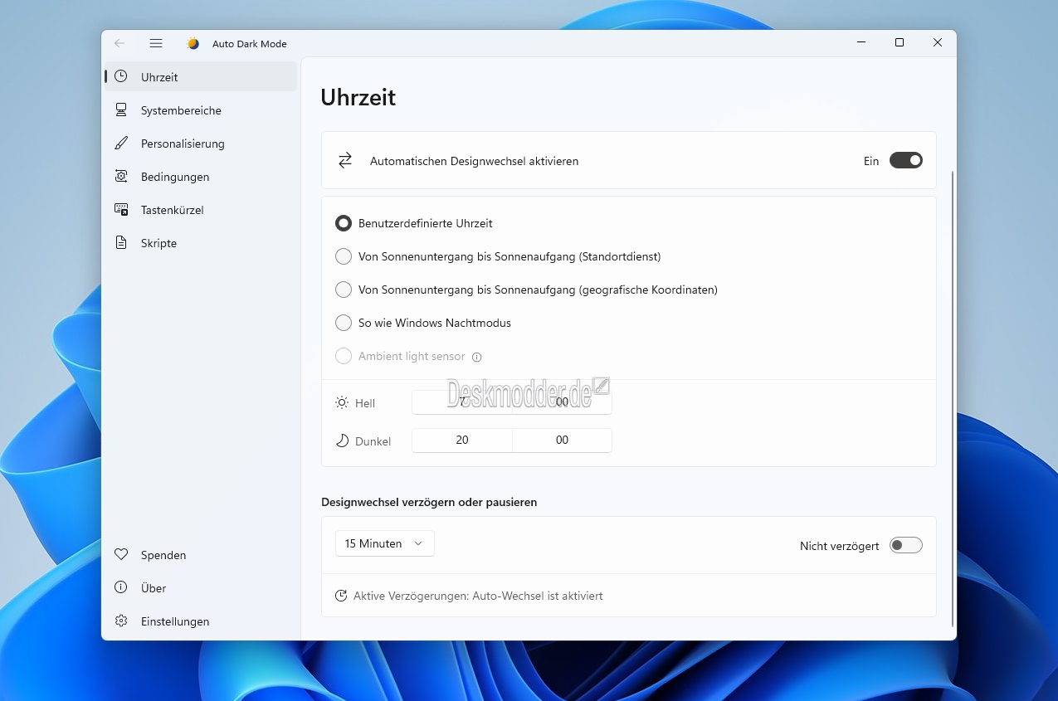Click the Dunkel hour field showing 20
1058x701 pixels.
462,441
